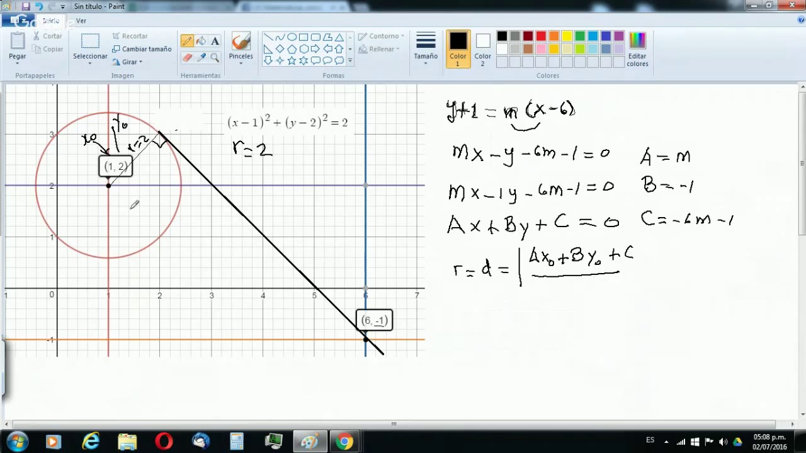Open Customize Quick Access Toolbar arrow
Viewport: 806px width, 453px height.
coord(62,6)
